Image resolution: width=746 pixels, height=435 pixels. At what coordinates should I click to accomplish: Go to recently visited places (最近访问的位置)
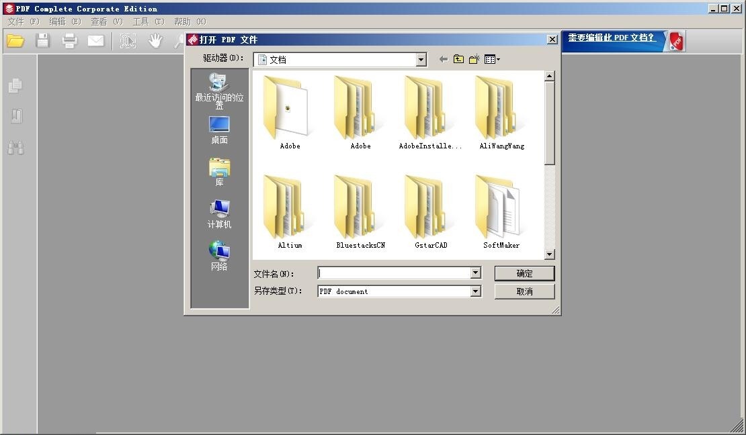click(x=219, y=91)
